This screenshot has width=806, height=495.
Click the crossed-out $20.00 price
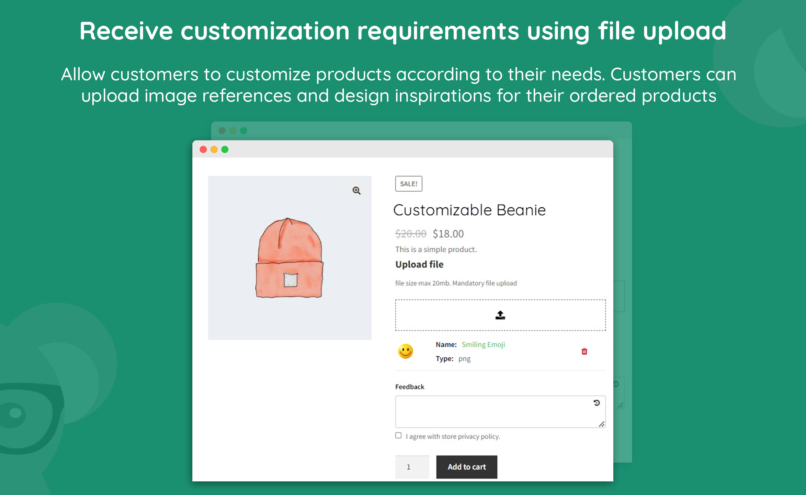coord(411,234)
